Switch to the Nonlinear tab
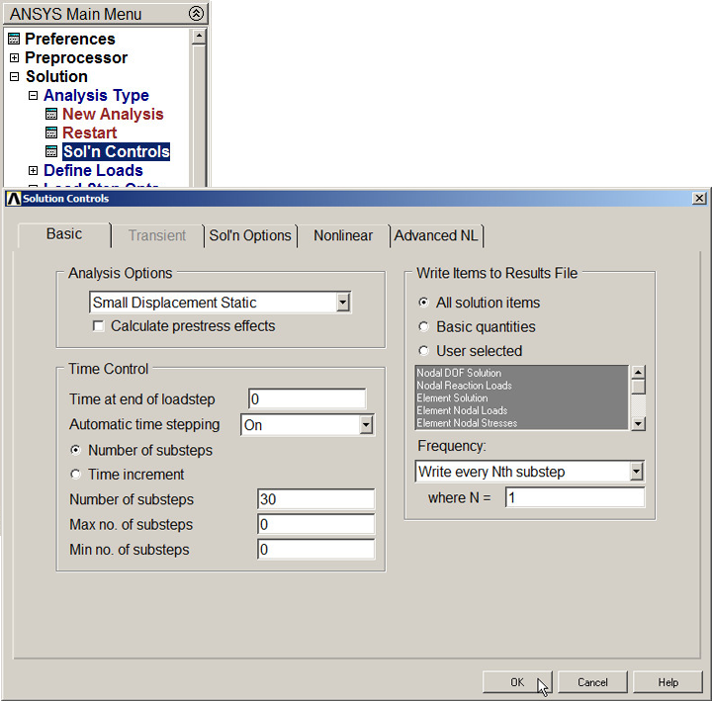 pos(343,235)
